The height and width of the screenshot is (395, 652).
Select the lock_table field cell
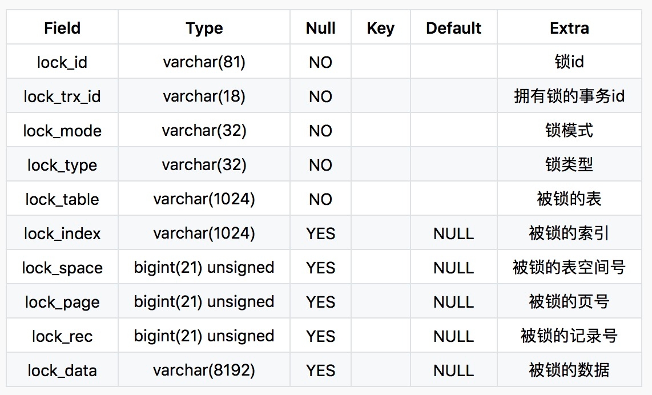click(62, 199)
